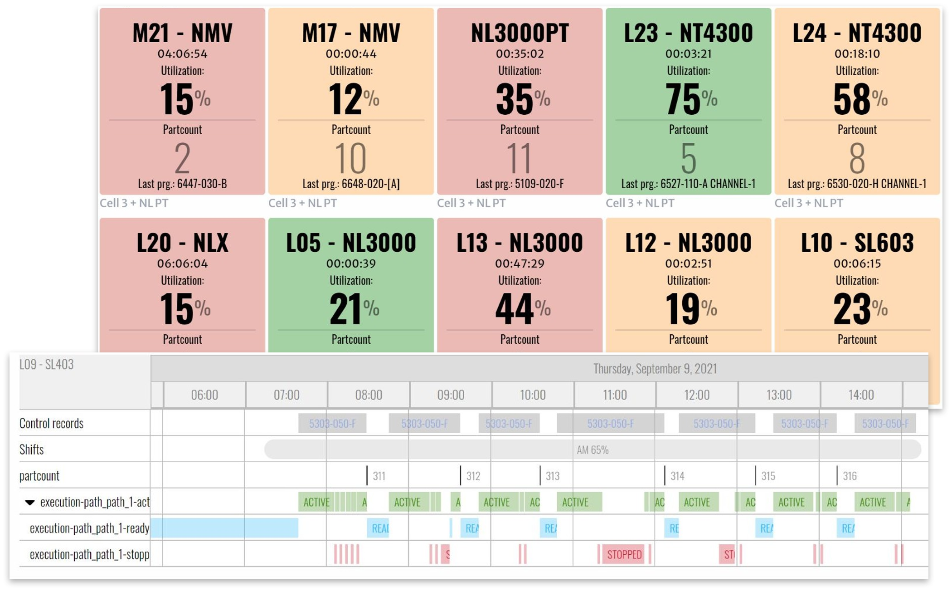Viewport: 952px width, 591px height.
Task: Select the NL3000PT machine tile
Action: [520, 101]
